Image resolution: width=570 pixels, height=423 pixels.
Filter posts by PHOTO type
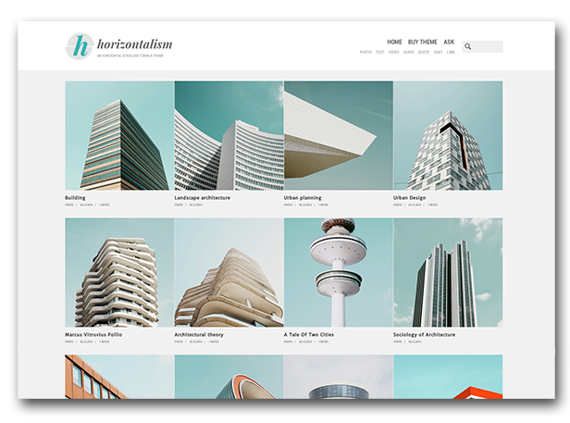(x=366, y=53)
